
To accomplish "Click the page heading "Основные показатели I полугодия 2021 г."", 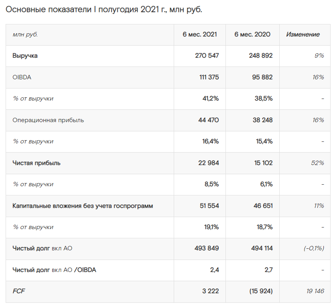I will (x=104, y=9).
